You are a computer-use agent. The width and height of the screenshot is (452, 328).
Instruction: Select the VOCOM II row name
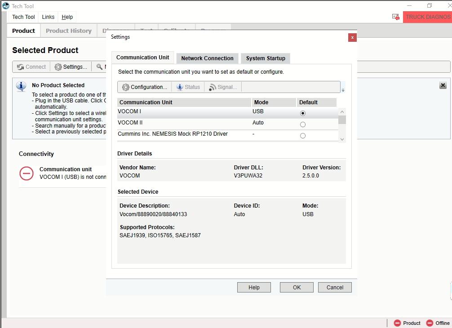point(130,123)
